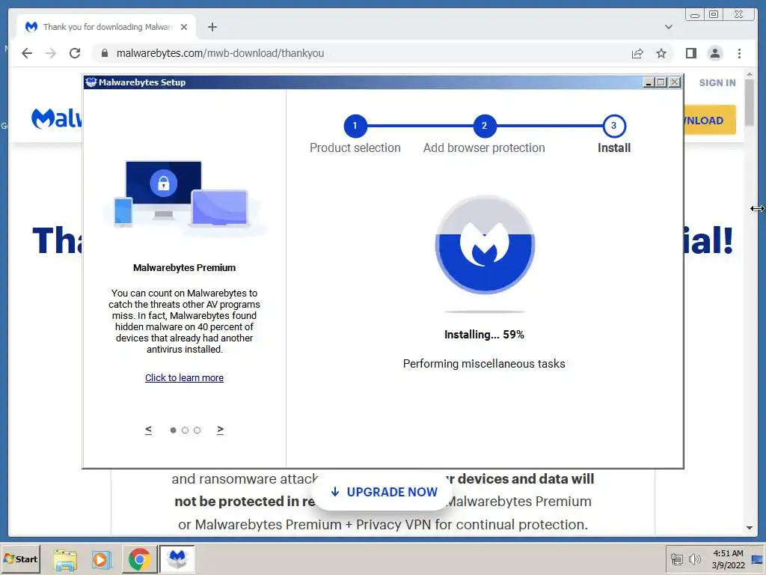This screenshot has width=766, height=575.
Task: Click the Installing... 59% status text
Action: pyautogui.click(x=484, y=335)
